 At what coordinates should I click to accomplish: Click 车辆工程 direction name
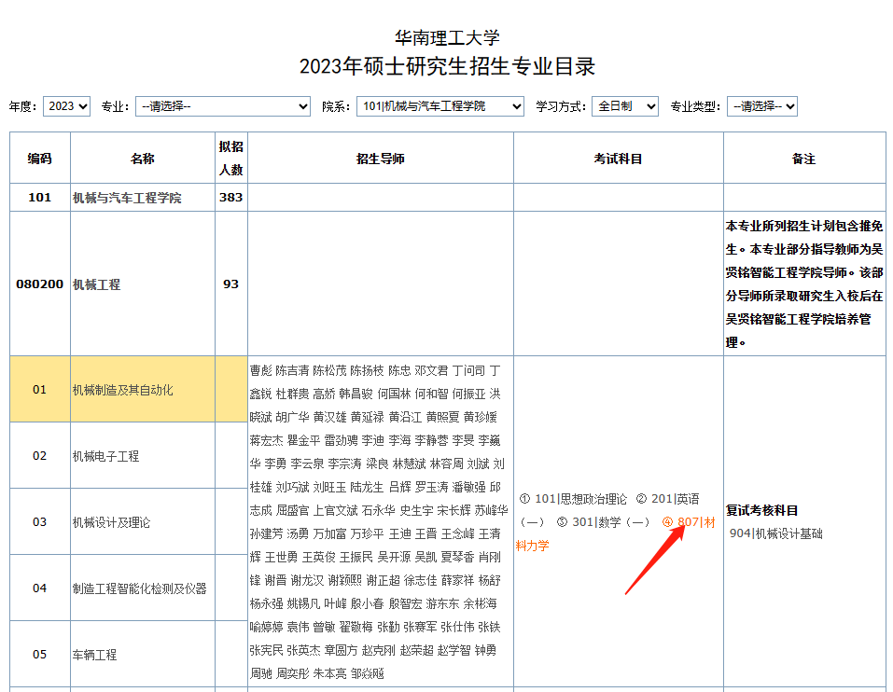pos(94,655)
